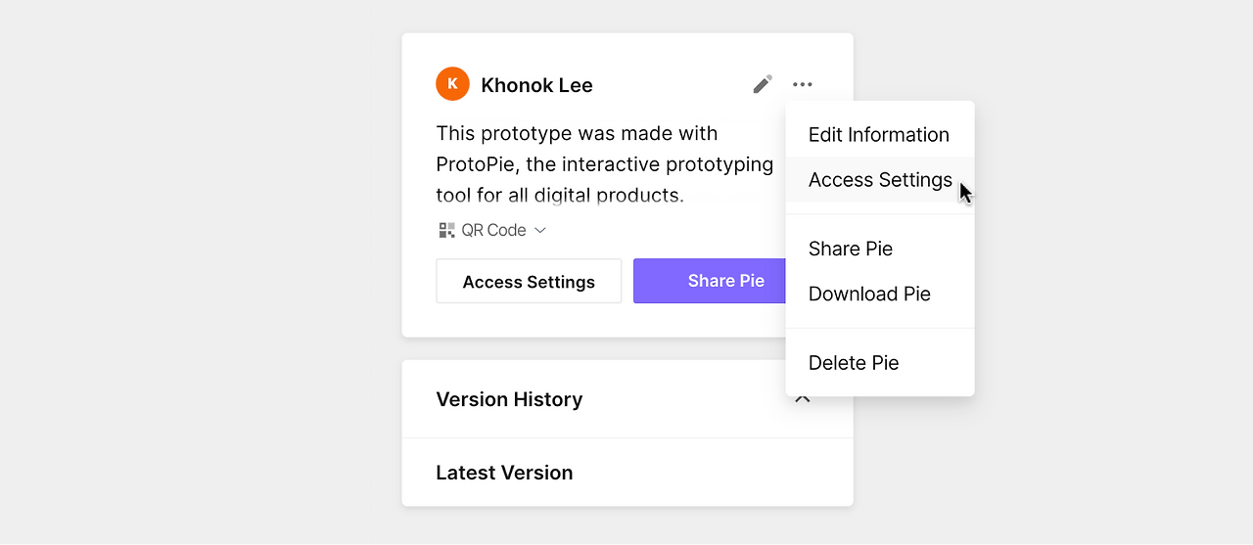
Task: Click the Version History heading
Action: point(509,399)
